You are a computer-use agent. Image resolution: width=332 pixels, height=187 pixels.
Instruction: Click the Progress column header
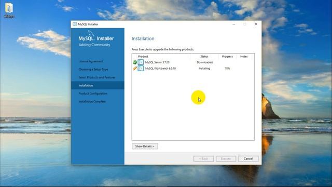click(227, 57)
